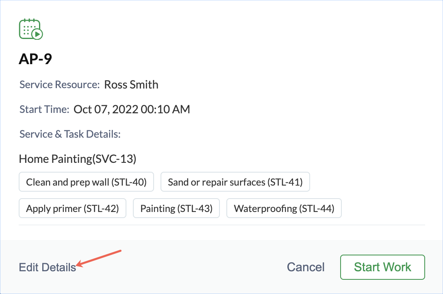Pick the Painting (STL-43) task chip
Viewport: 443px width, 294px height.
tap(176, 209)
